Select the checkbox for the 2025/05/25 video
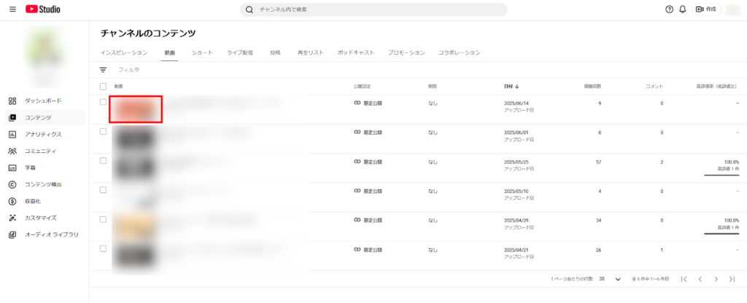Image resolution: width=747 pixels, height=303 pixels. 103,160
